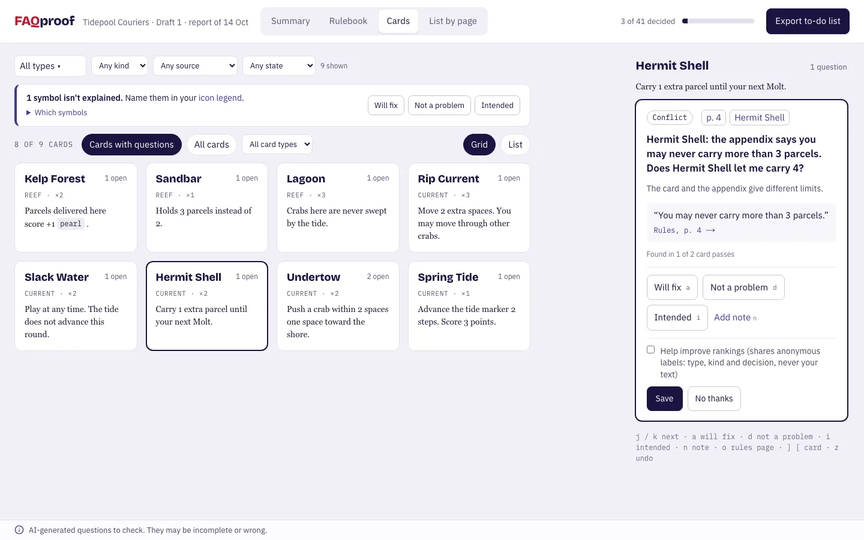This screenshot has height=540, width=864.
Task: Open the Lagoon card
Action: click(x=338, y=208)
